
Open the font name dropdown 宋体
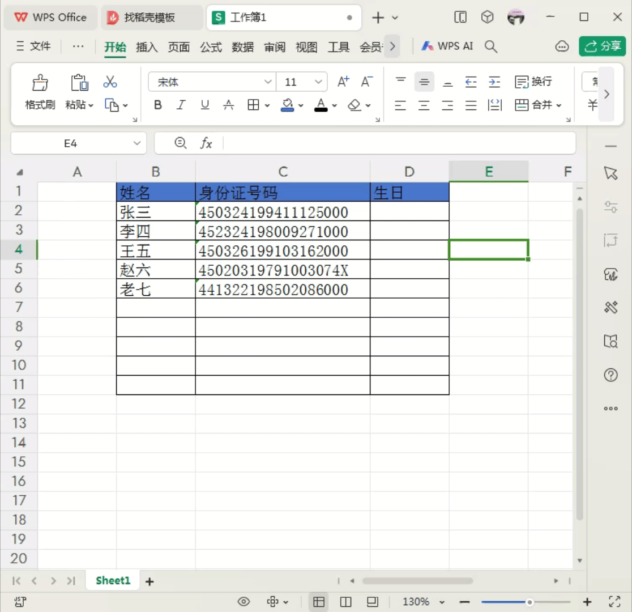268,82
